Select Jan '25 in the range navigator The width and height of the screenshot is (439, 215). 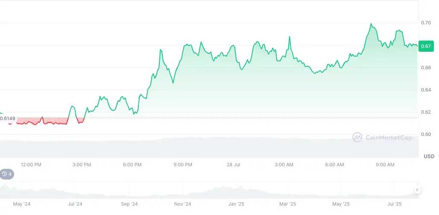(x=236, y=204)
